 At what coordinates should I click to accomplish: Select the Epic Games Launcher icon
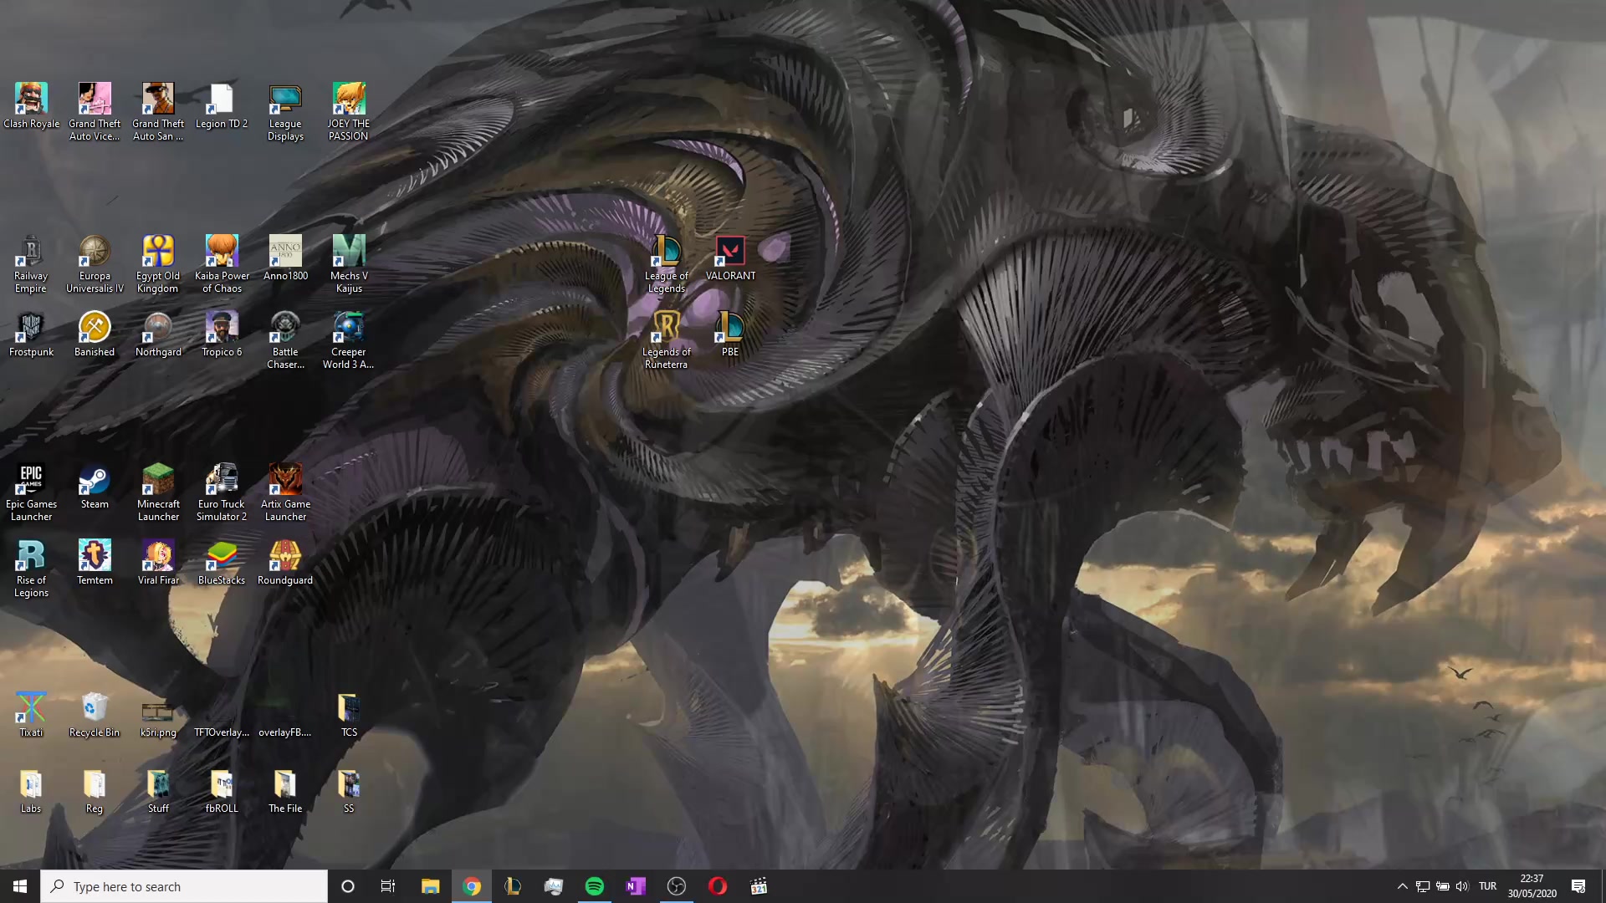point(31,492)
